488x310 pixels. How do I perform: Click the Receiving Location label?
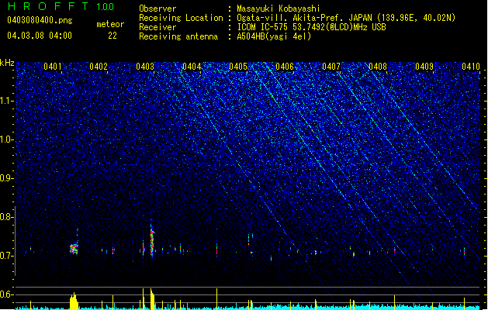tap(181, 18)
